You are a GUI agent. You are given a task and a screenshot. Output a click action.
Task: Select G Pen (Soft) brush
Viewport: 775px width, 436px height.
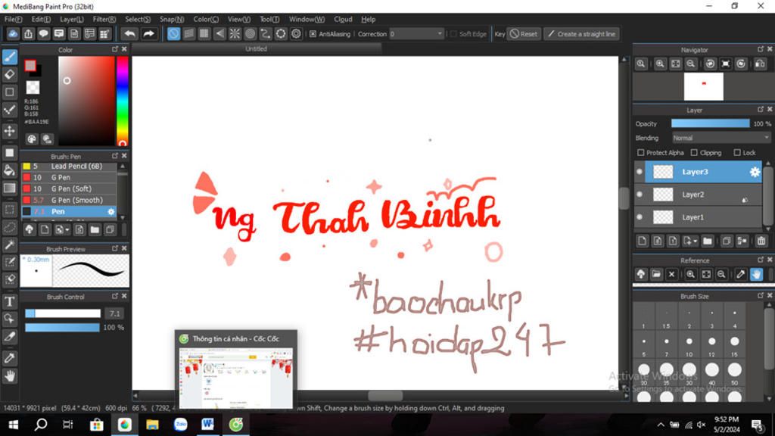[69, 188]
